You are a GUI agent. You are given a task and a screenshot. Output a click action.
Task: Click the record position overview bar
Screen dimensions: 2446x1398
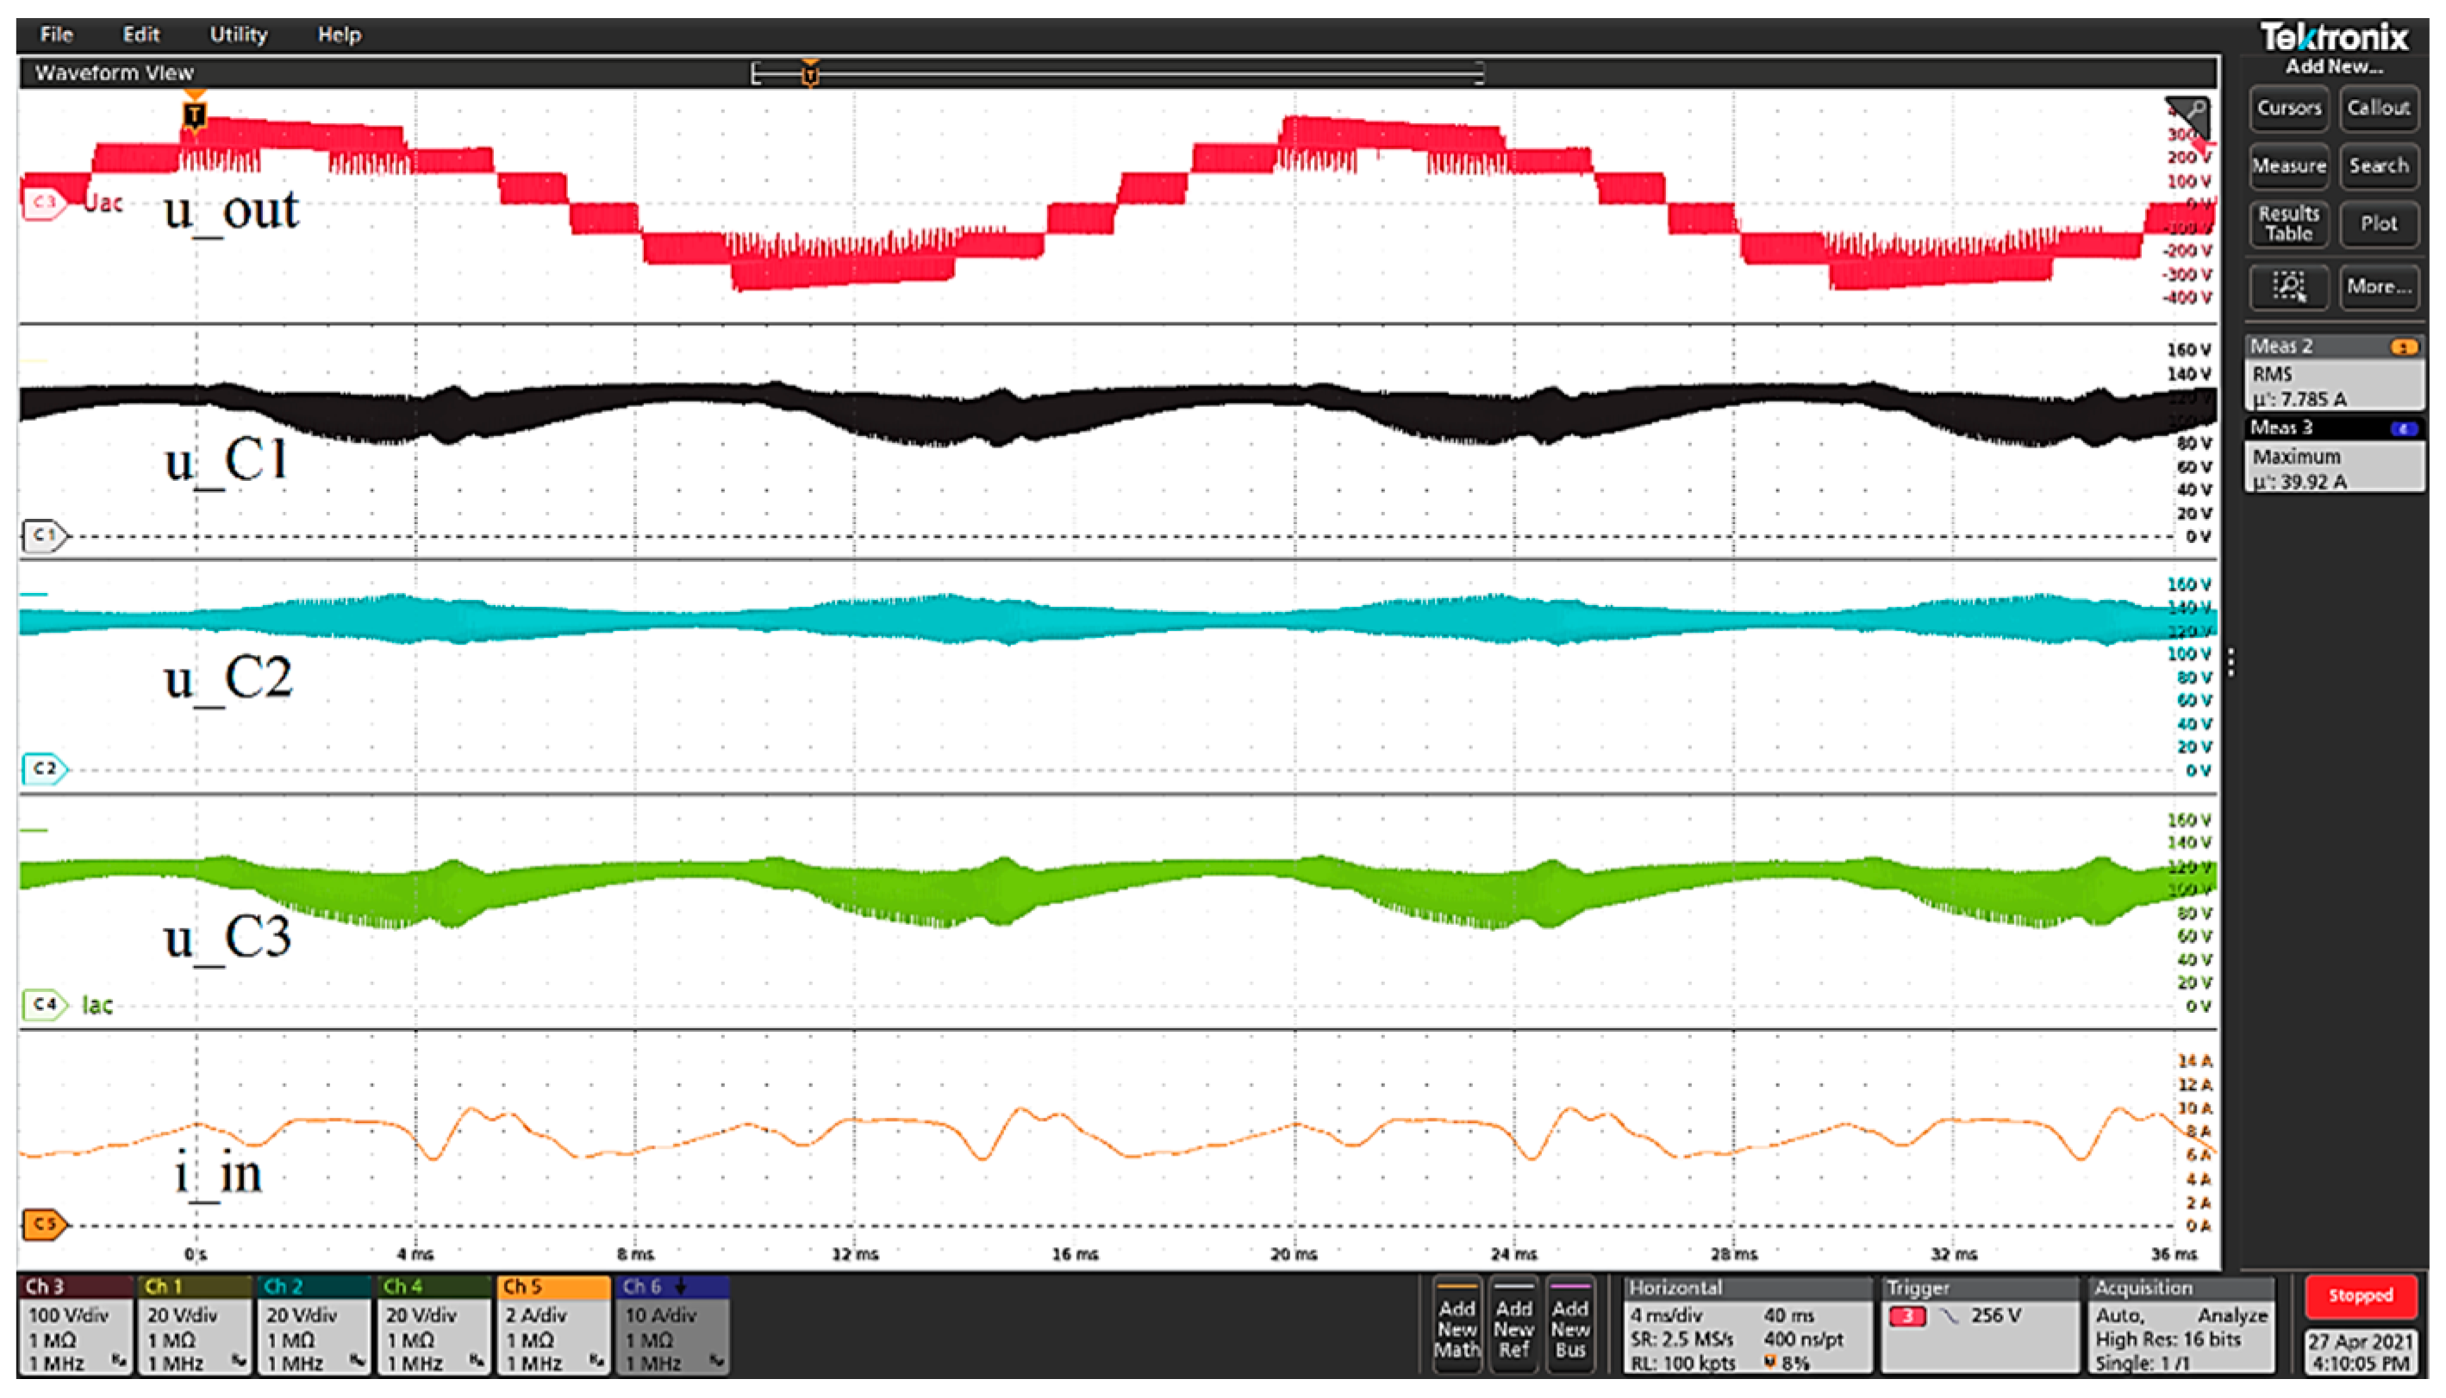(1119, 73)
